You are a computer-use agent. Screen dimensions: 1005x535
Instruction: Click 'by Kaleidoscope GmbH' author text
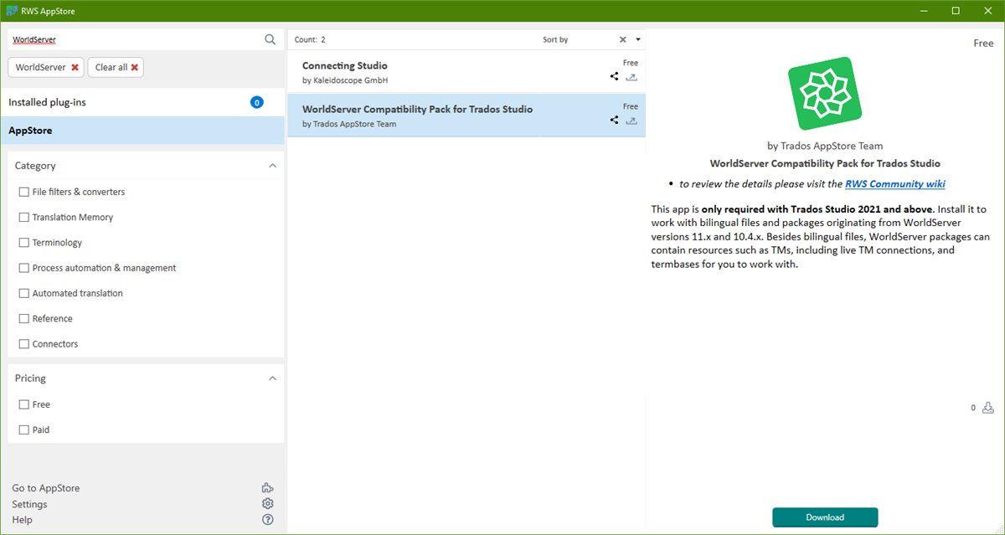(x=345, y=80)
